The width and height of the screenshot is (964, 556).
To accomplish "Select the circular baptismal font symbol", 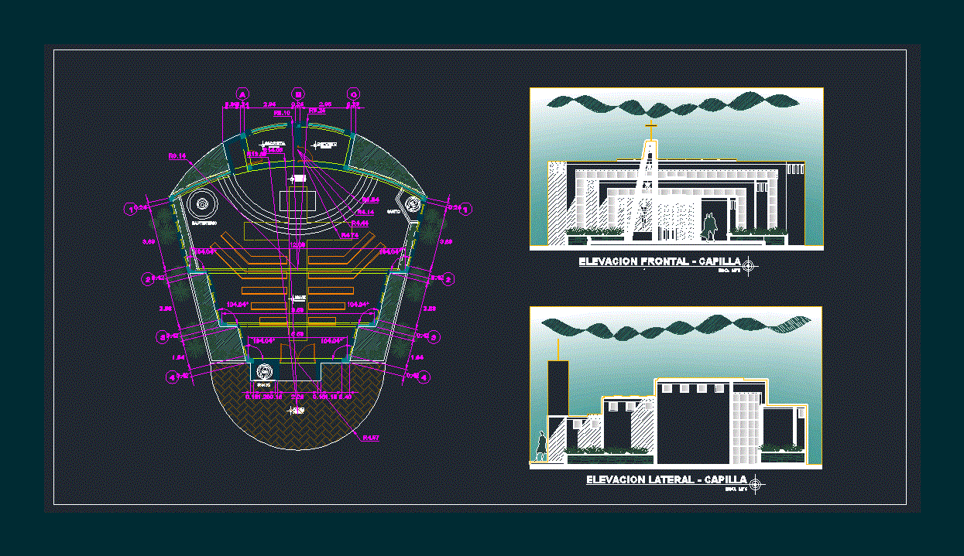I will coord(204,204).
